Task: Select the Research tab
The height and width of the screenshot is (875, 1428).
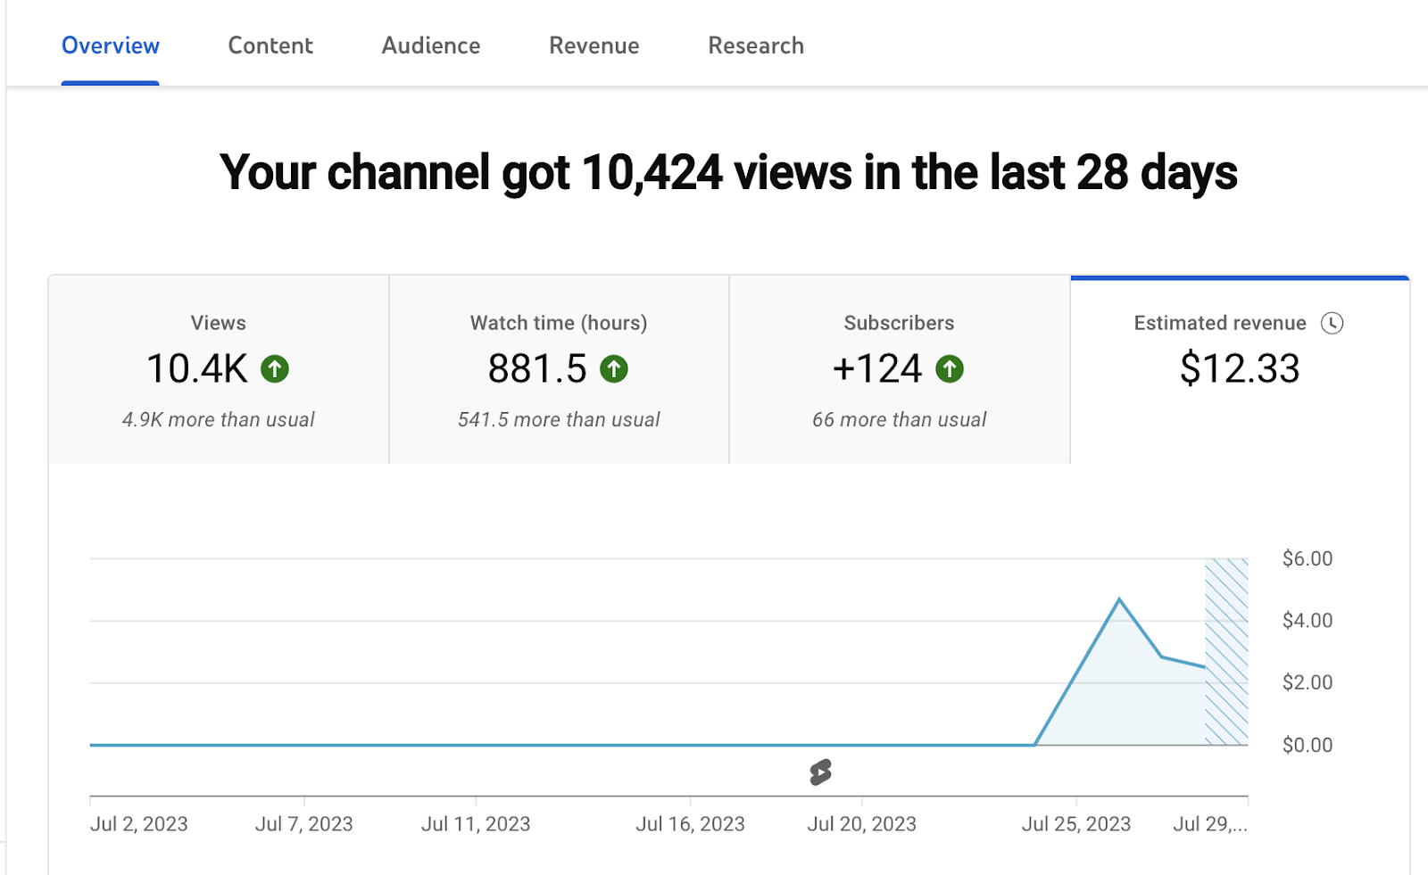Action: [x=756, y=45]
